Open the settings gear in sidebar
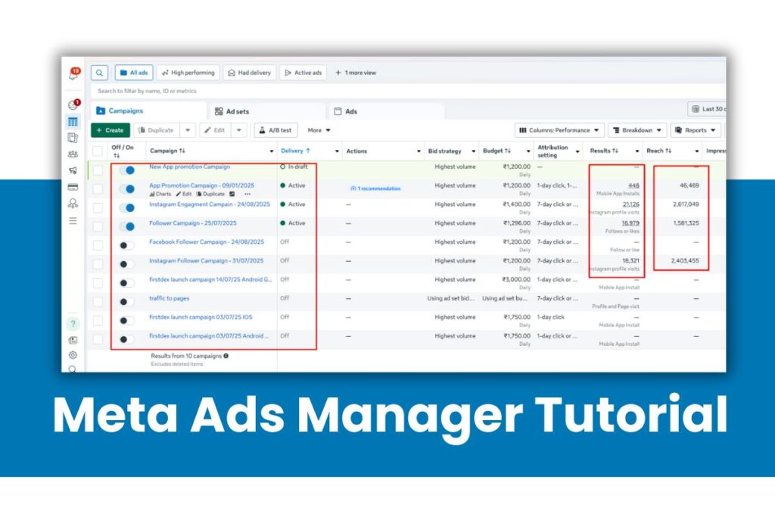 click(x=73, y=354)
